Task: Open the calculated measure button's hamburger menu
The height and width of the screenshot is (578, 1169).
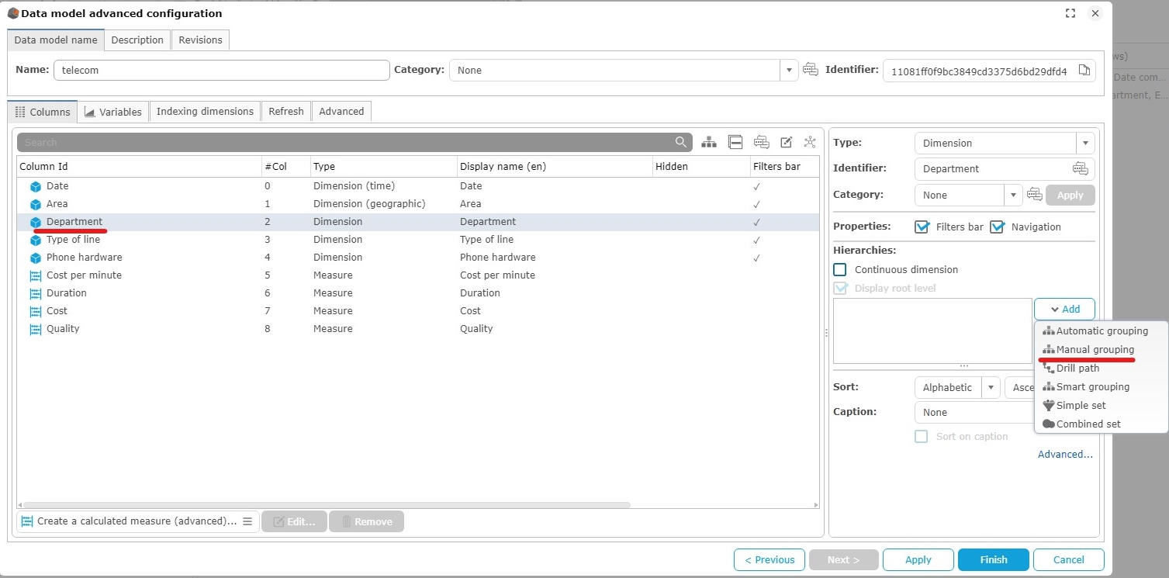Action: tap(247, 521)
